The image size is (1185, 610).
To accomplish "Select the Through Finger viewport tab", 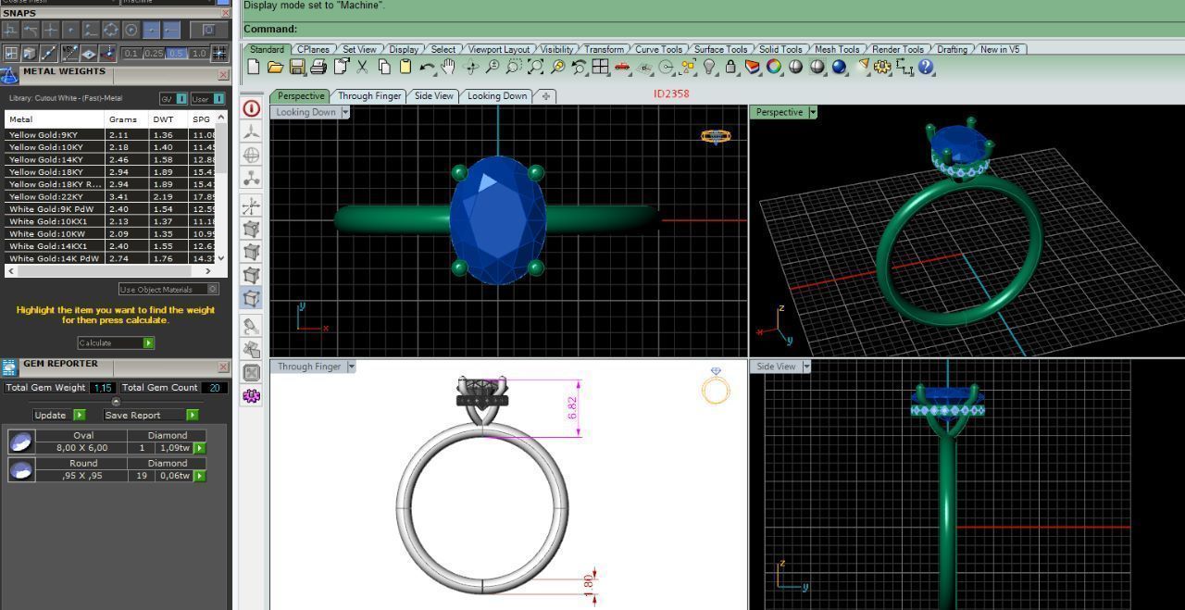I will (369, 95).
